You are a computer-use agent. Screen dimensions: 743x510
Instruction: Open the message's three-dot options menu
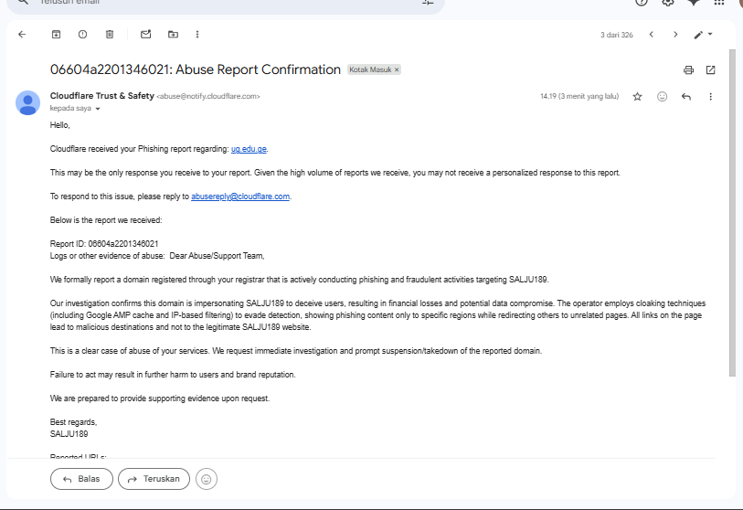pyautogui.click(x=710, y=96)
